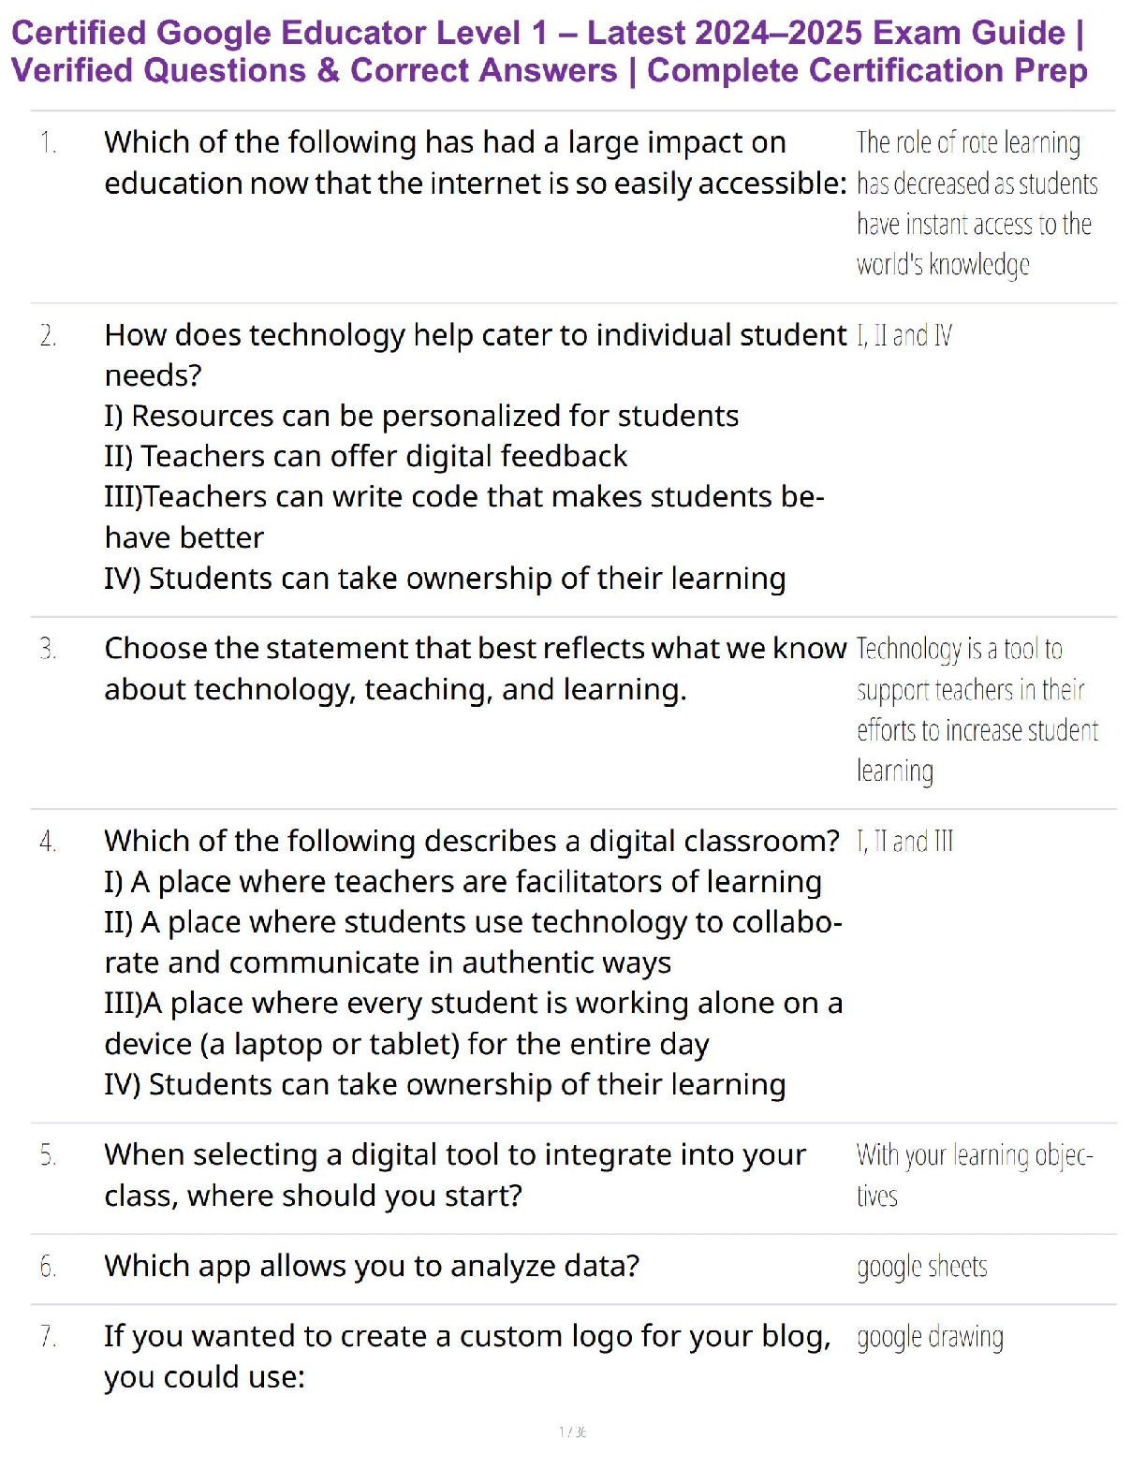The width and height of the screenshot is (1146, 1483).
Task: Click the purple exam guide title heading
Action: click(x=549, y=51)
